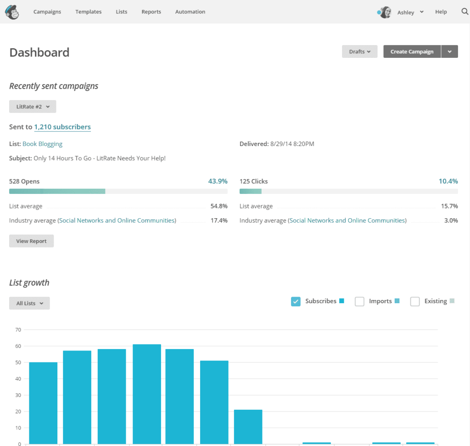Screen dimensions: 470x446
Task: Click the first bar at value 50
Action: tap(43, 403)
